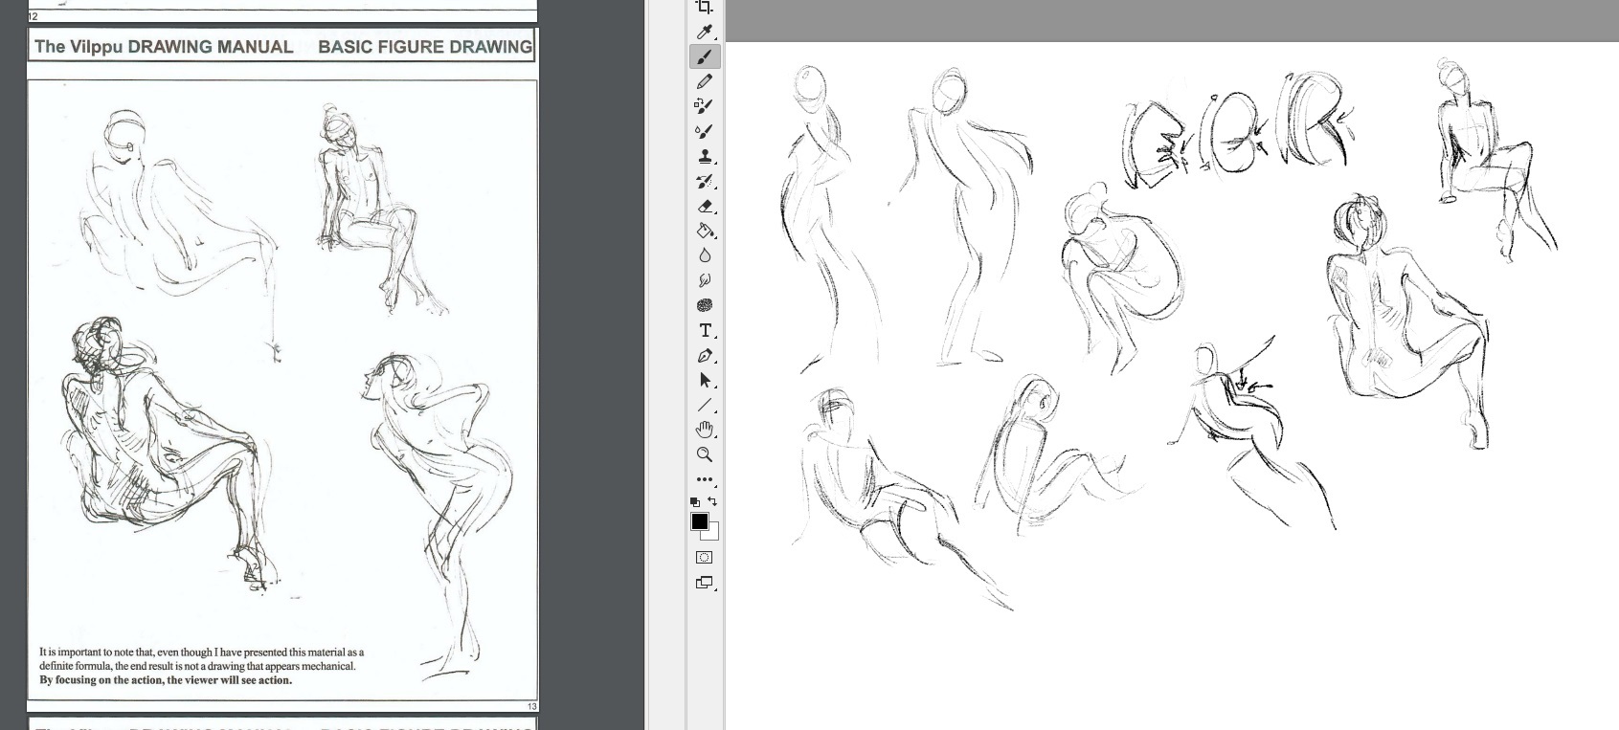The width and height of the screenshot is (1619, 730).
Task: Select the Pen tool
Action: pyautogui.click(x=704, y=355)
